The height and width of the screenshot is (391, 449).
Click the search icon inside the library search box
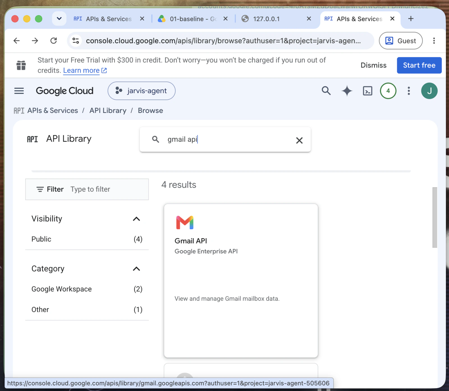155,139
